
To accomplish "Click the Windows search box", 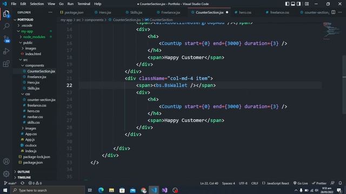I will click(x=47, y=190).
